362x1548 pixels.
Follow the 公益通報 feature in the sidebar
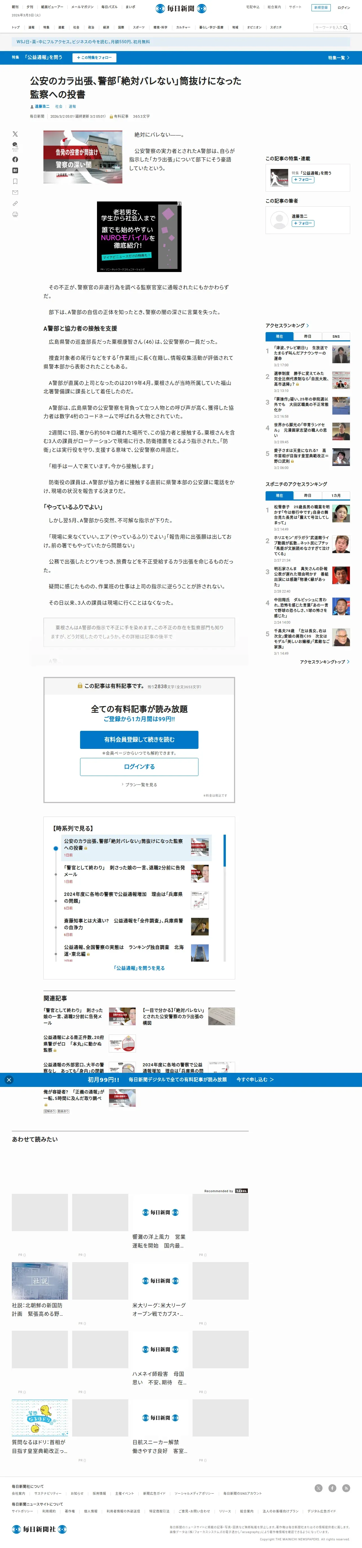coord(303,180)
